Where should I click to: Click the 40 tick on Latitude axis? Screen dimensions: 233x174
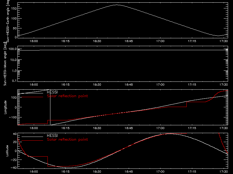click(15, 134)
